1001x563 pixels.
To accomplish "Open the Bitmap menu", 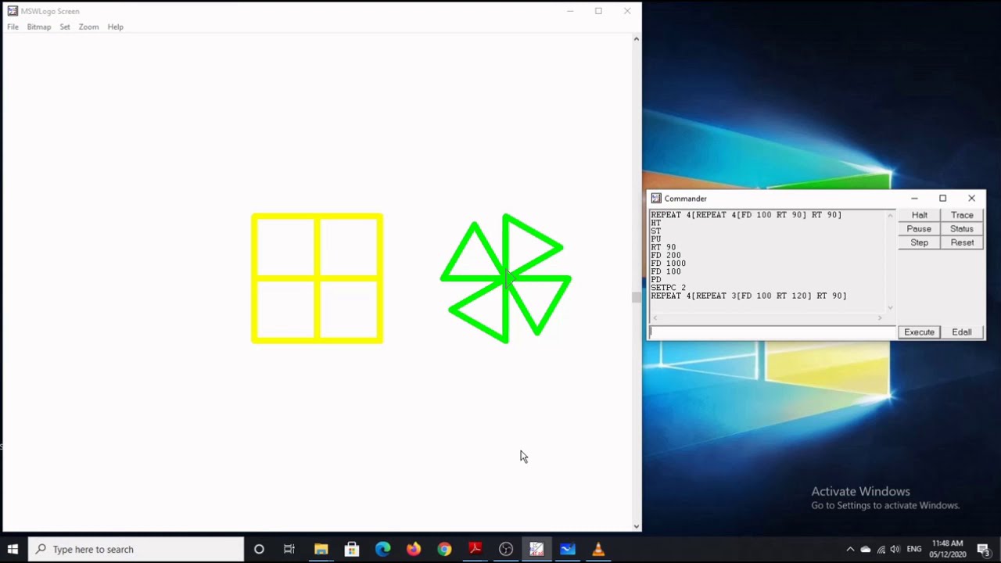I will 38,27.
